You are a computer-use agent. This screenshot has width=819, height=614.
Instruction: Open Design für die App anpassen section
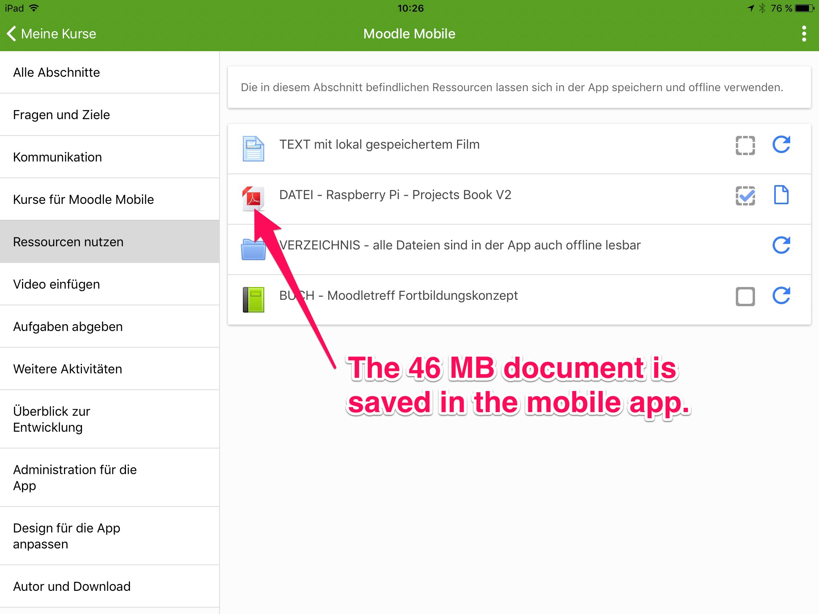[x=110, y=536]
